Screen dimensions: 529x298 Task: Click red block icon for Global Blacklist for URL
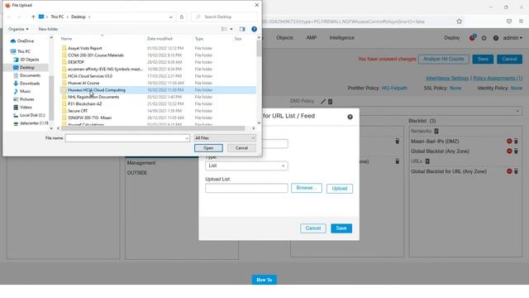[x=509, y=171]
